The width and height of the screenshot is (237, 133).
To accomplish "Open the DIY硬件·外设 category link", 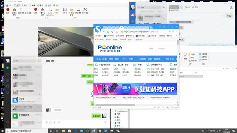I will (157, 65).
